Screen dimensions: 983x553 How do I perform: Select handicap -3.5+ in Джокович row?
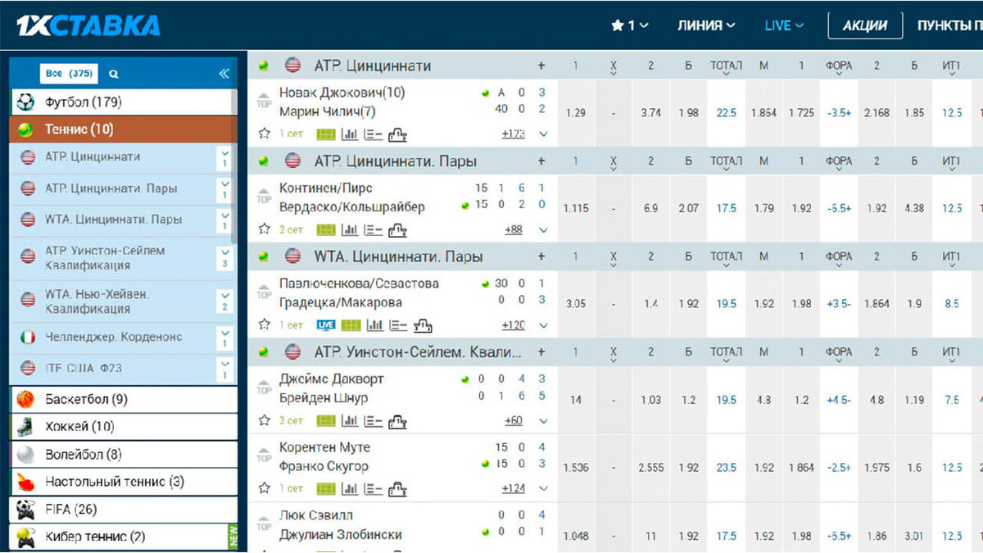coord(839,113)
